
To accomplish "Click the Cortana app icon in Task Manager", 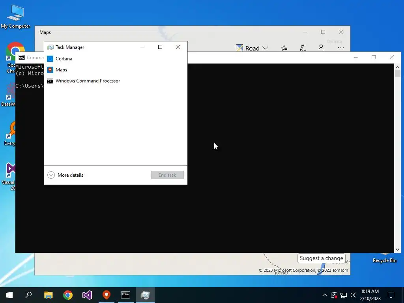I will (50, 59).
